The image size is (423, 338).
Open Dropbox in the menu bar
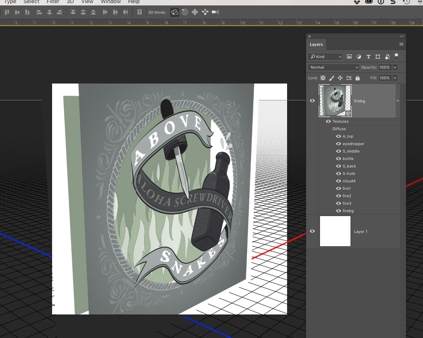(x=357, y=2)
